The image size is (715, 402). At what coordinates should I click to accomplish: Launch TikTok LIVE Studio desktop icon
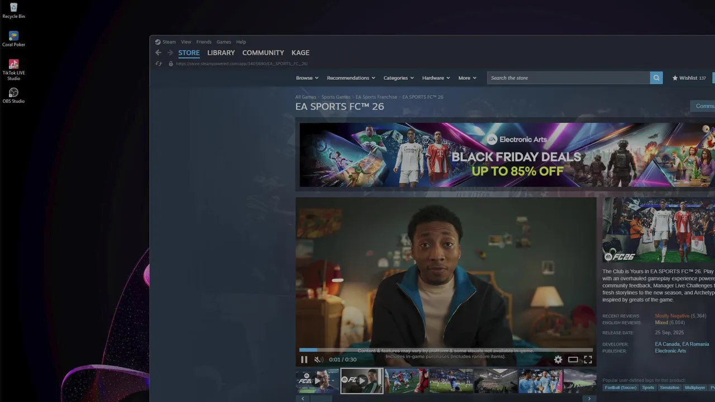13,70
